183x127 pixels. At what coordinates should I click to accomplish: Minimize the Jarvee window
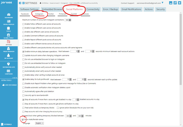(x=171, y=3)
